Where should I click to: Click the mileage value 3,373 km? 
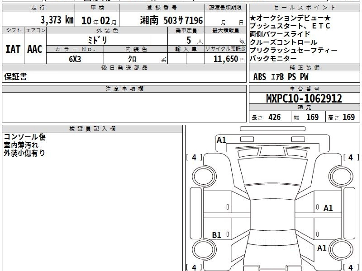click(57, 20)
